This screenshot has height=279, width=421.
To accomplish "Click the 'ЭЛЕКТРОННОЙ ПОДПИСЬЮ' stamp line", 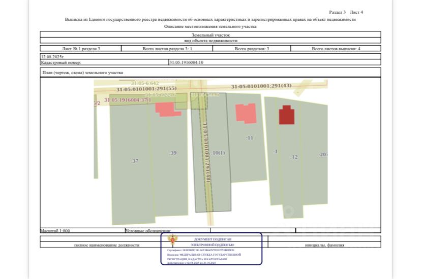I will point(213,245).
